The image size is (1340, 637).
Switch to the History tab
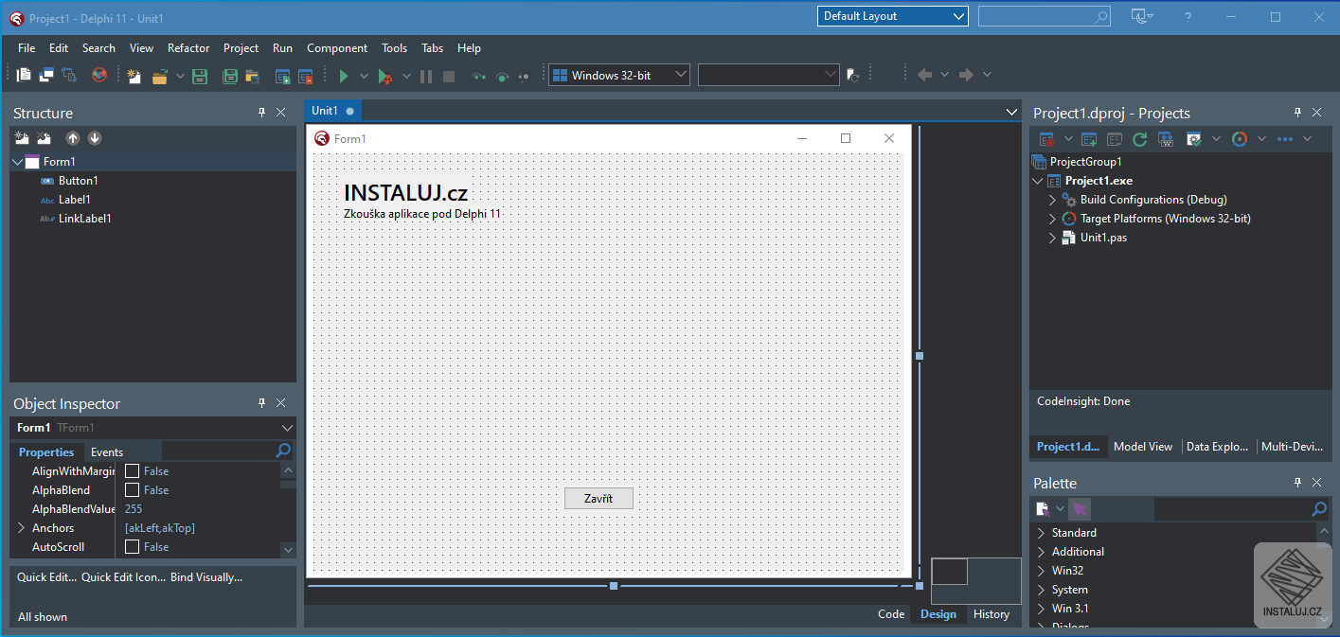click(x=992, y=614)
